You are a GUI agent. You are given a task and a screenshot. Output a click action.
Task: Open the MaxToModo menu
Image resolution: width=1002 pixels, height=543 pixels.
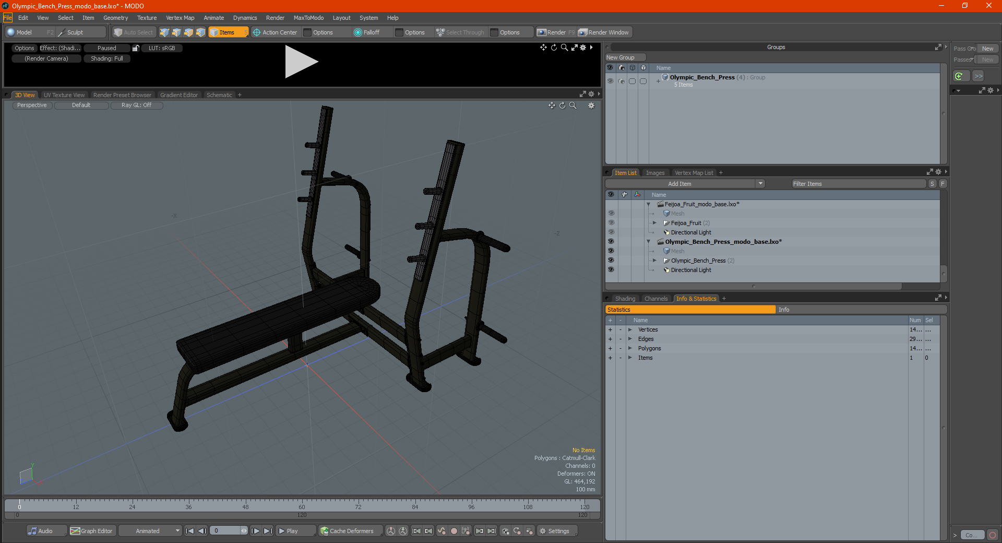tap(308, 18)
